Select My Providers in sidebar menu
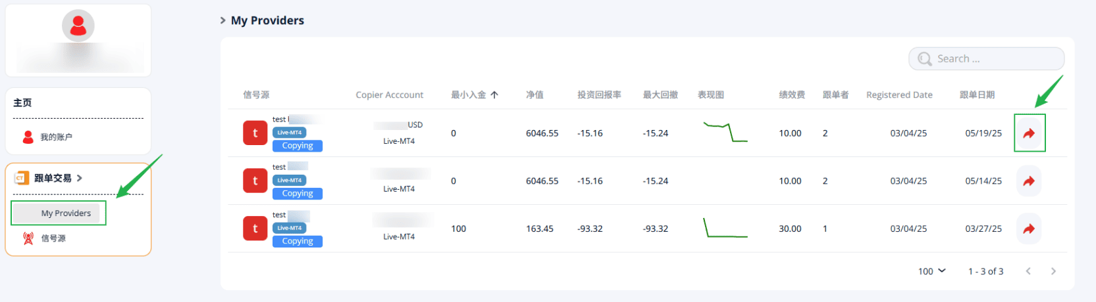Viewport: 1096px width, 302px height. tap(66, 213)
